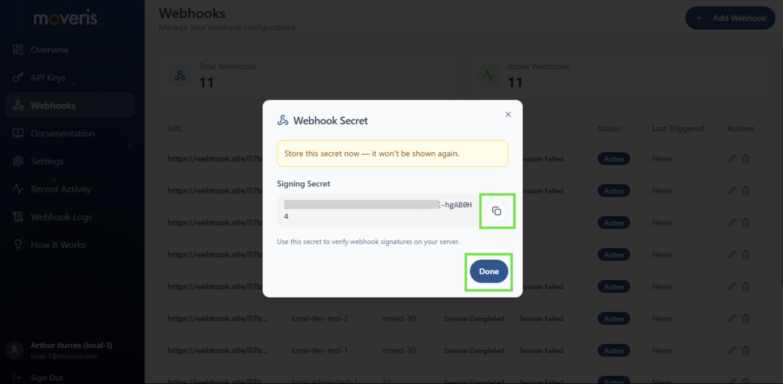783x384 pixels.
Task: Edit the first webhook with the pencil icon
Action: click(x=732, y=158)
